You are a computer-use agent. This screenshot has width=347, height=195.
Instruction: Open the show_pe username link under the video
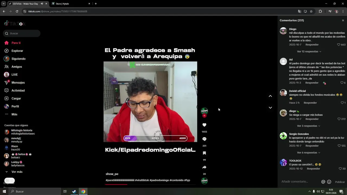pos(112,174)
